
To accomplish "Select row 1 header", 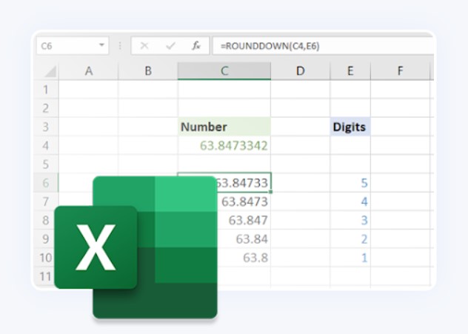I will 46,90.
